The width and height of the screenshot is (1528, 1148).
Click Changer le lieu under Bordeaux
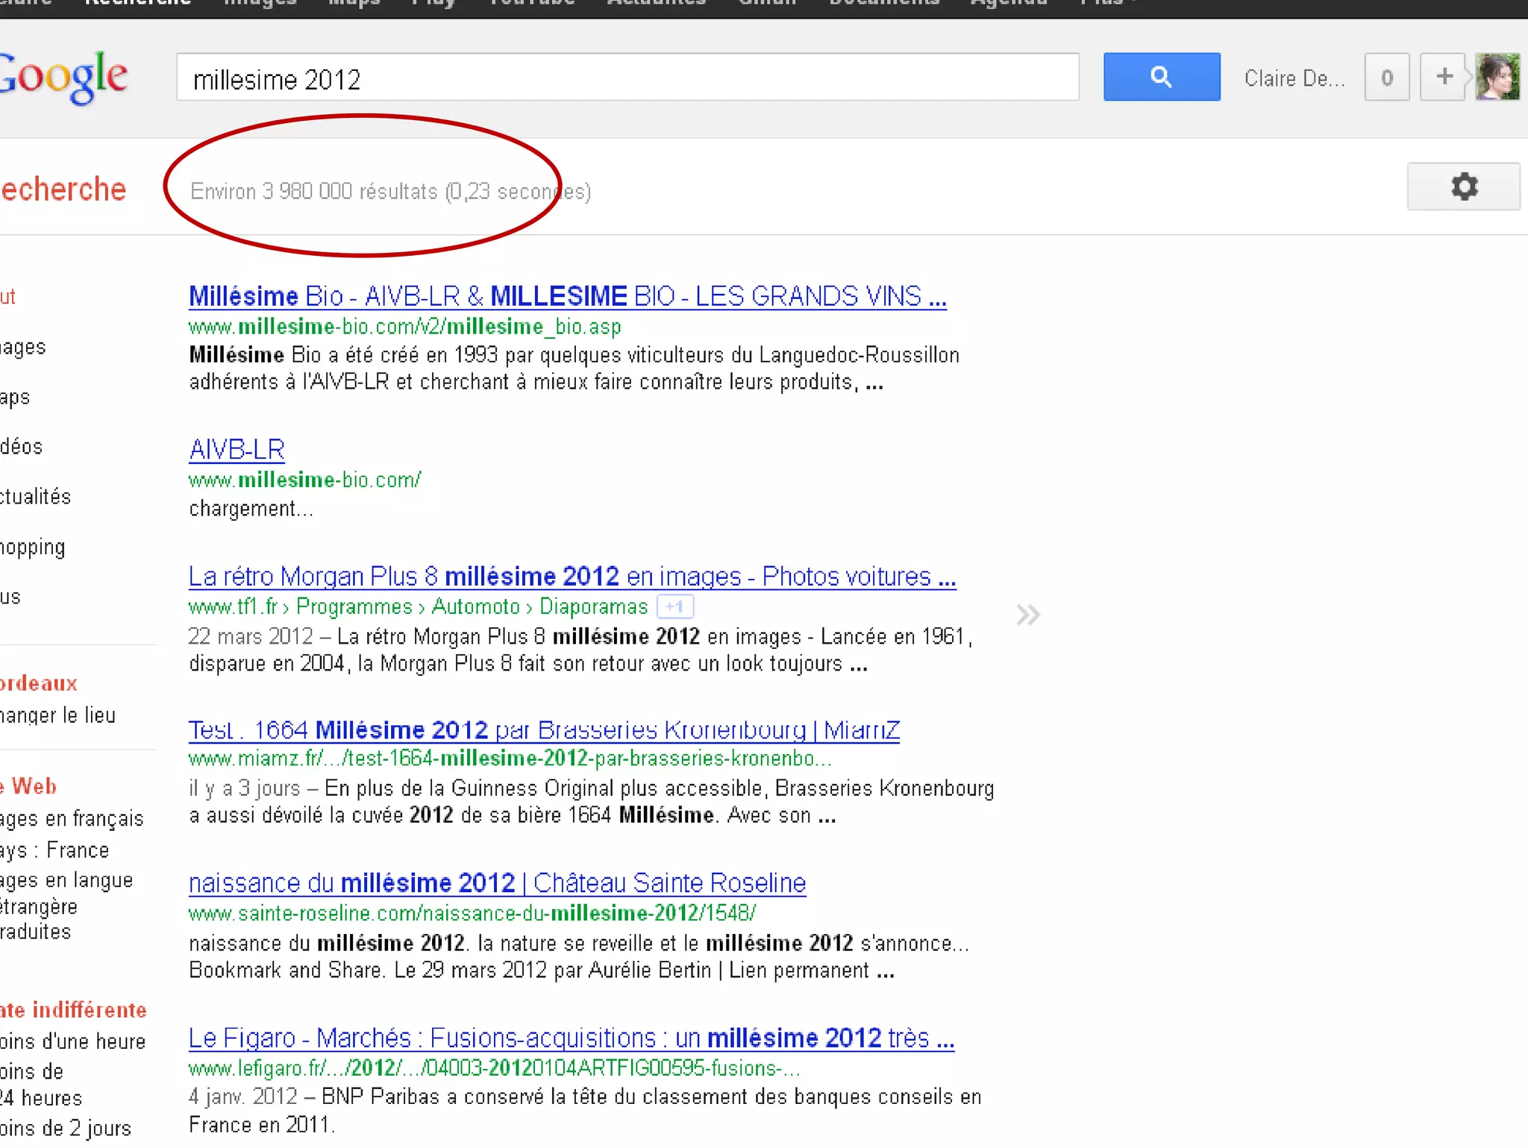tap(57, 715)
